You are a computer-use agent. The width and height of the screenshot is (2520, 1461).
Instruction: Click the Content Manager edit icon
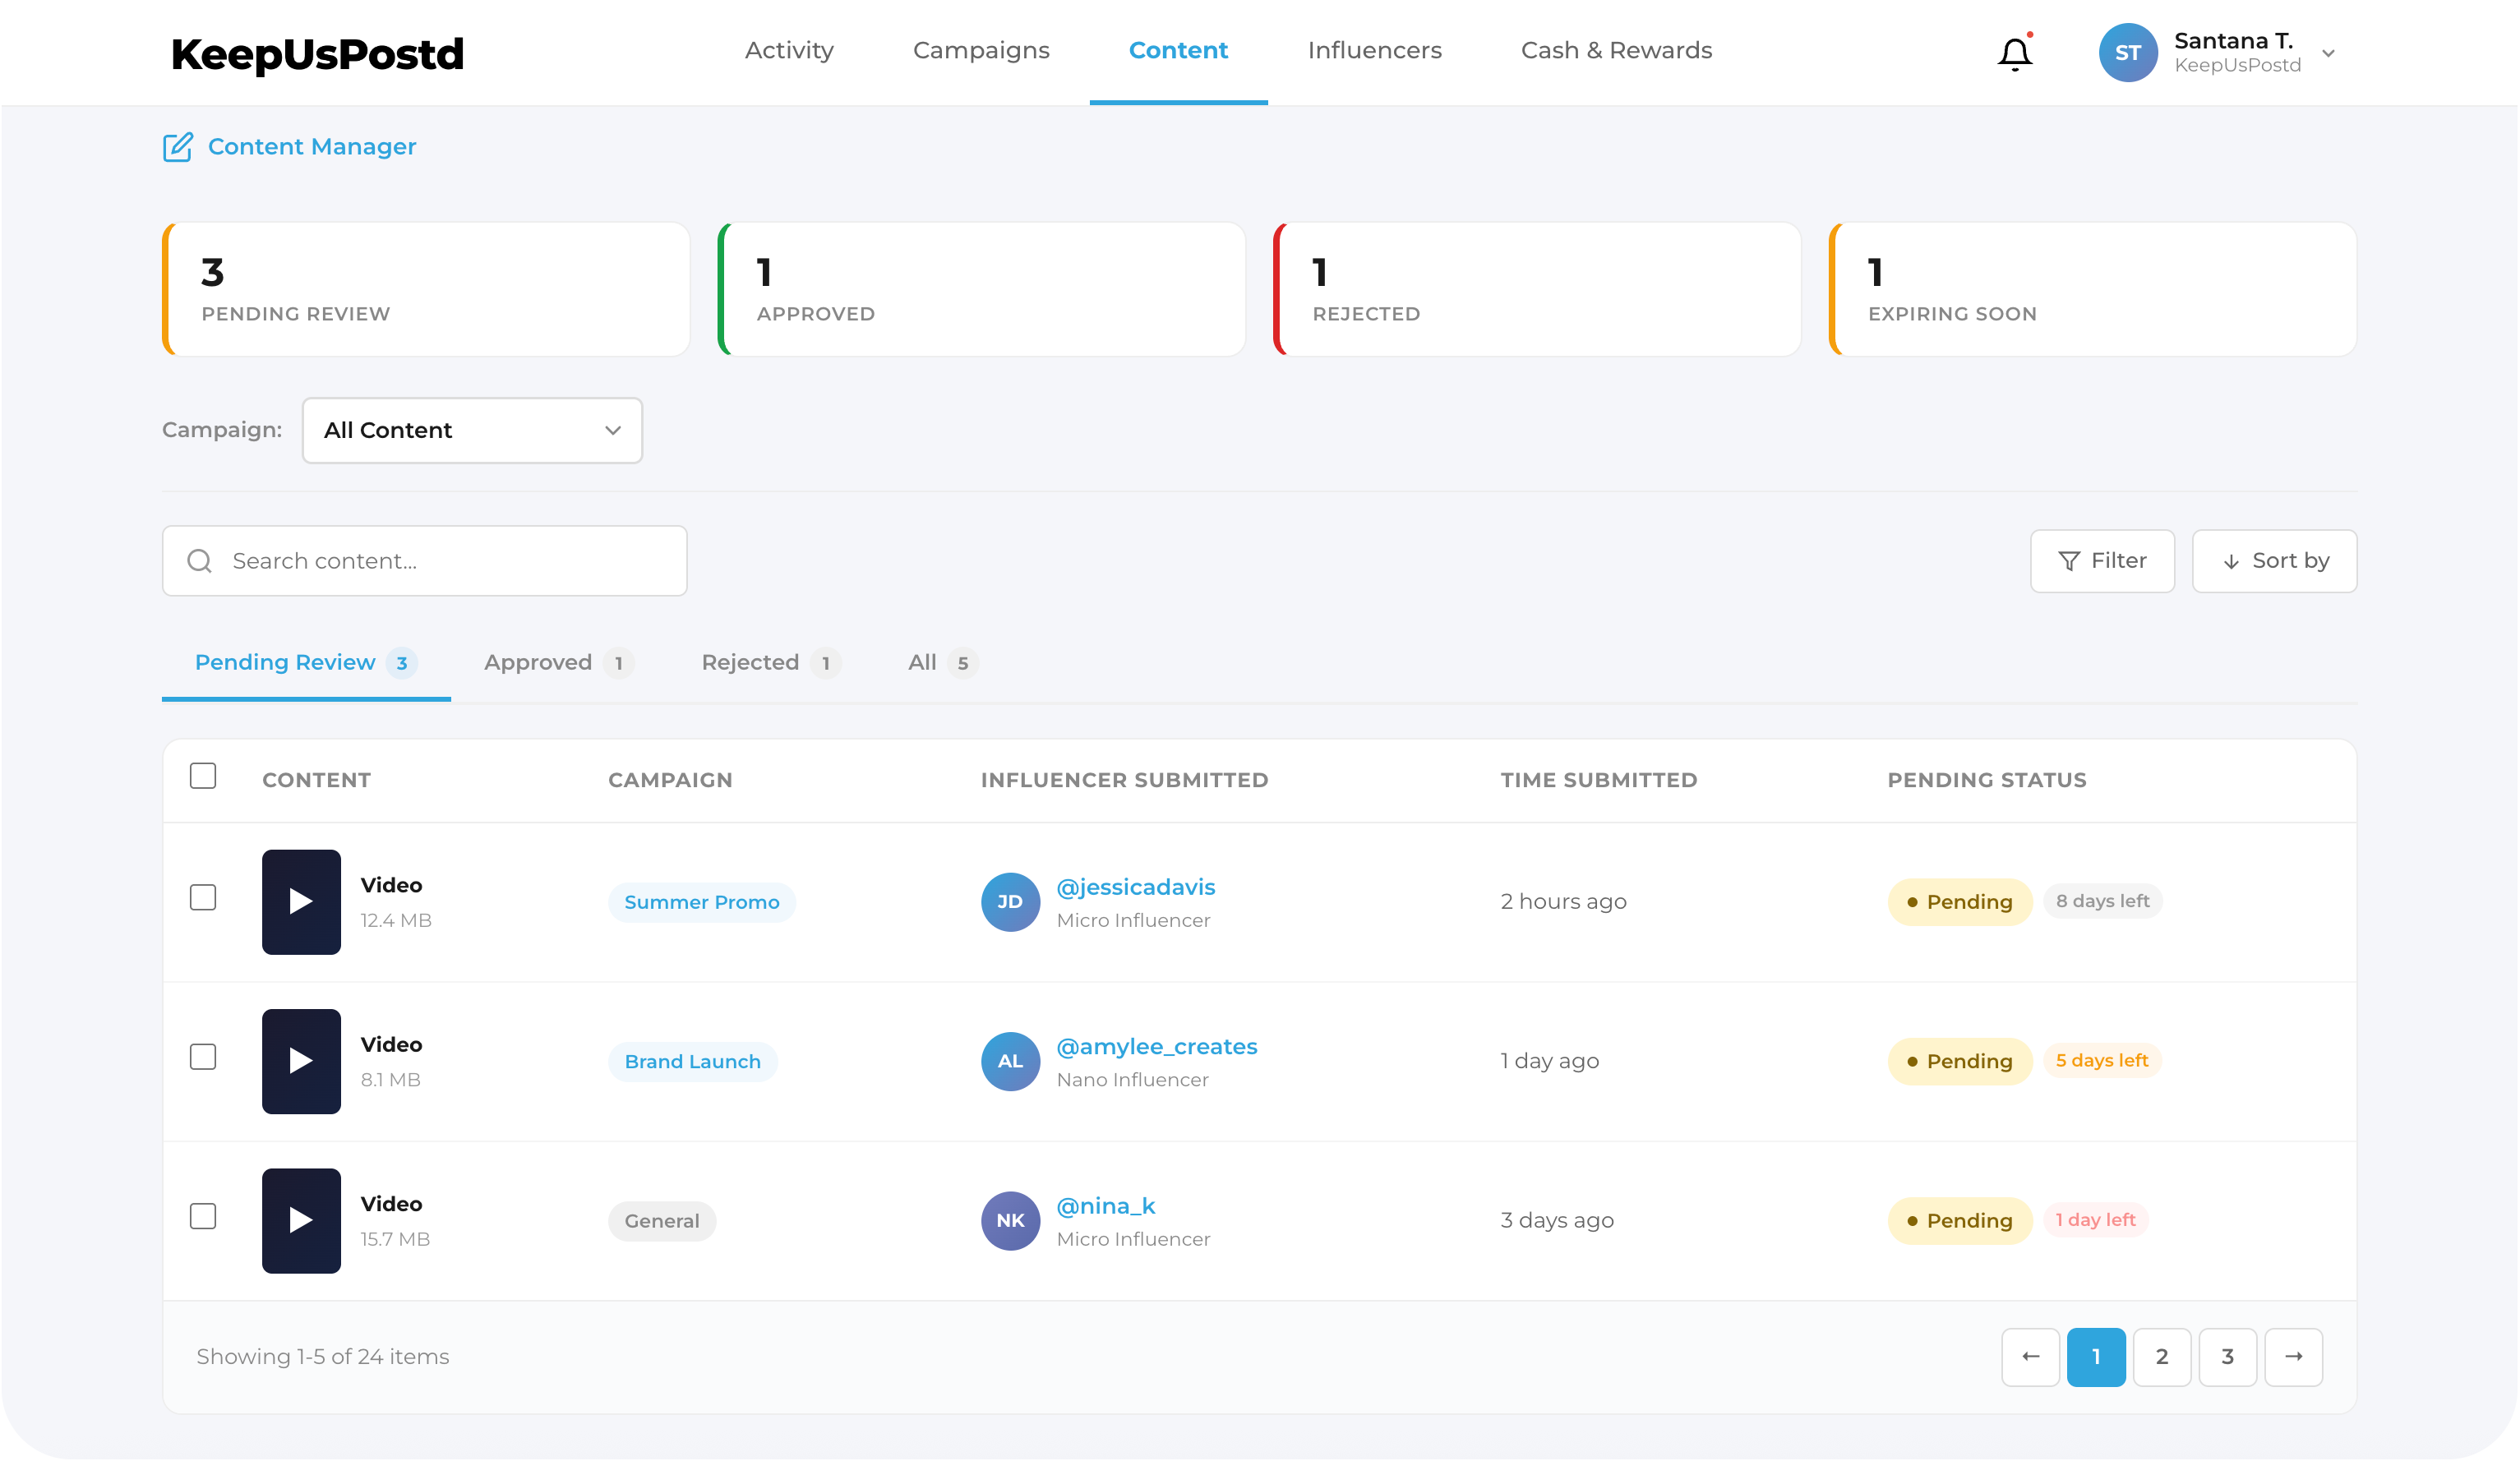[178, 146]
